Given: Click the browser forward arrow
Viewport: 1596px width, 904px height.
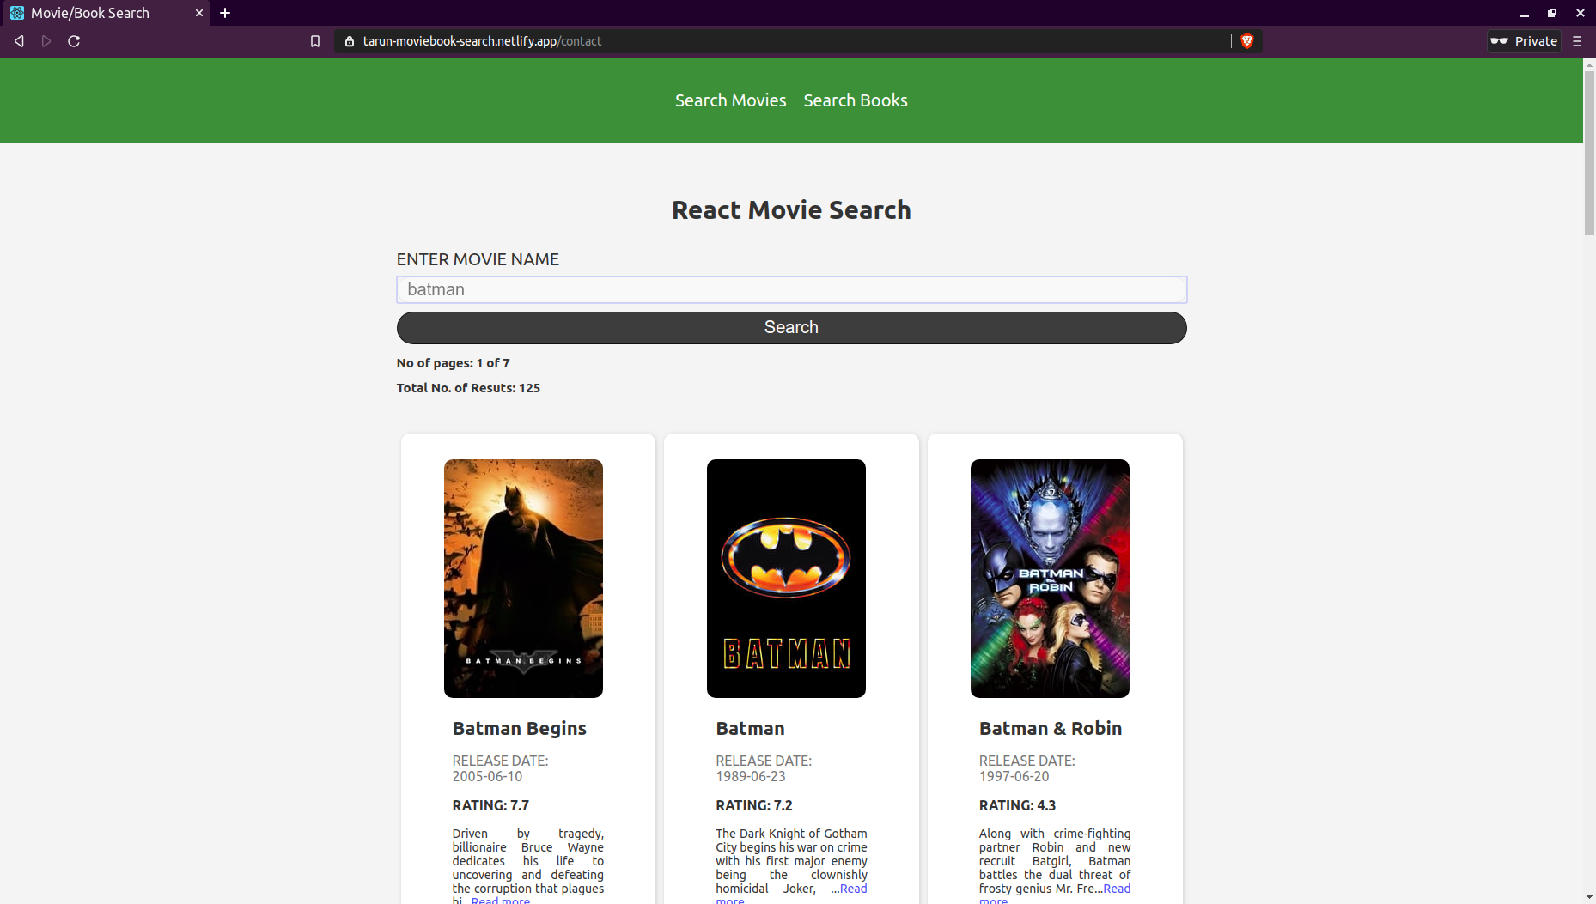Looking at the screenshot, I should [46, 41].
